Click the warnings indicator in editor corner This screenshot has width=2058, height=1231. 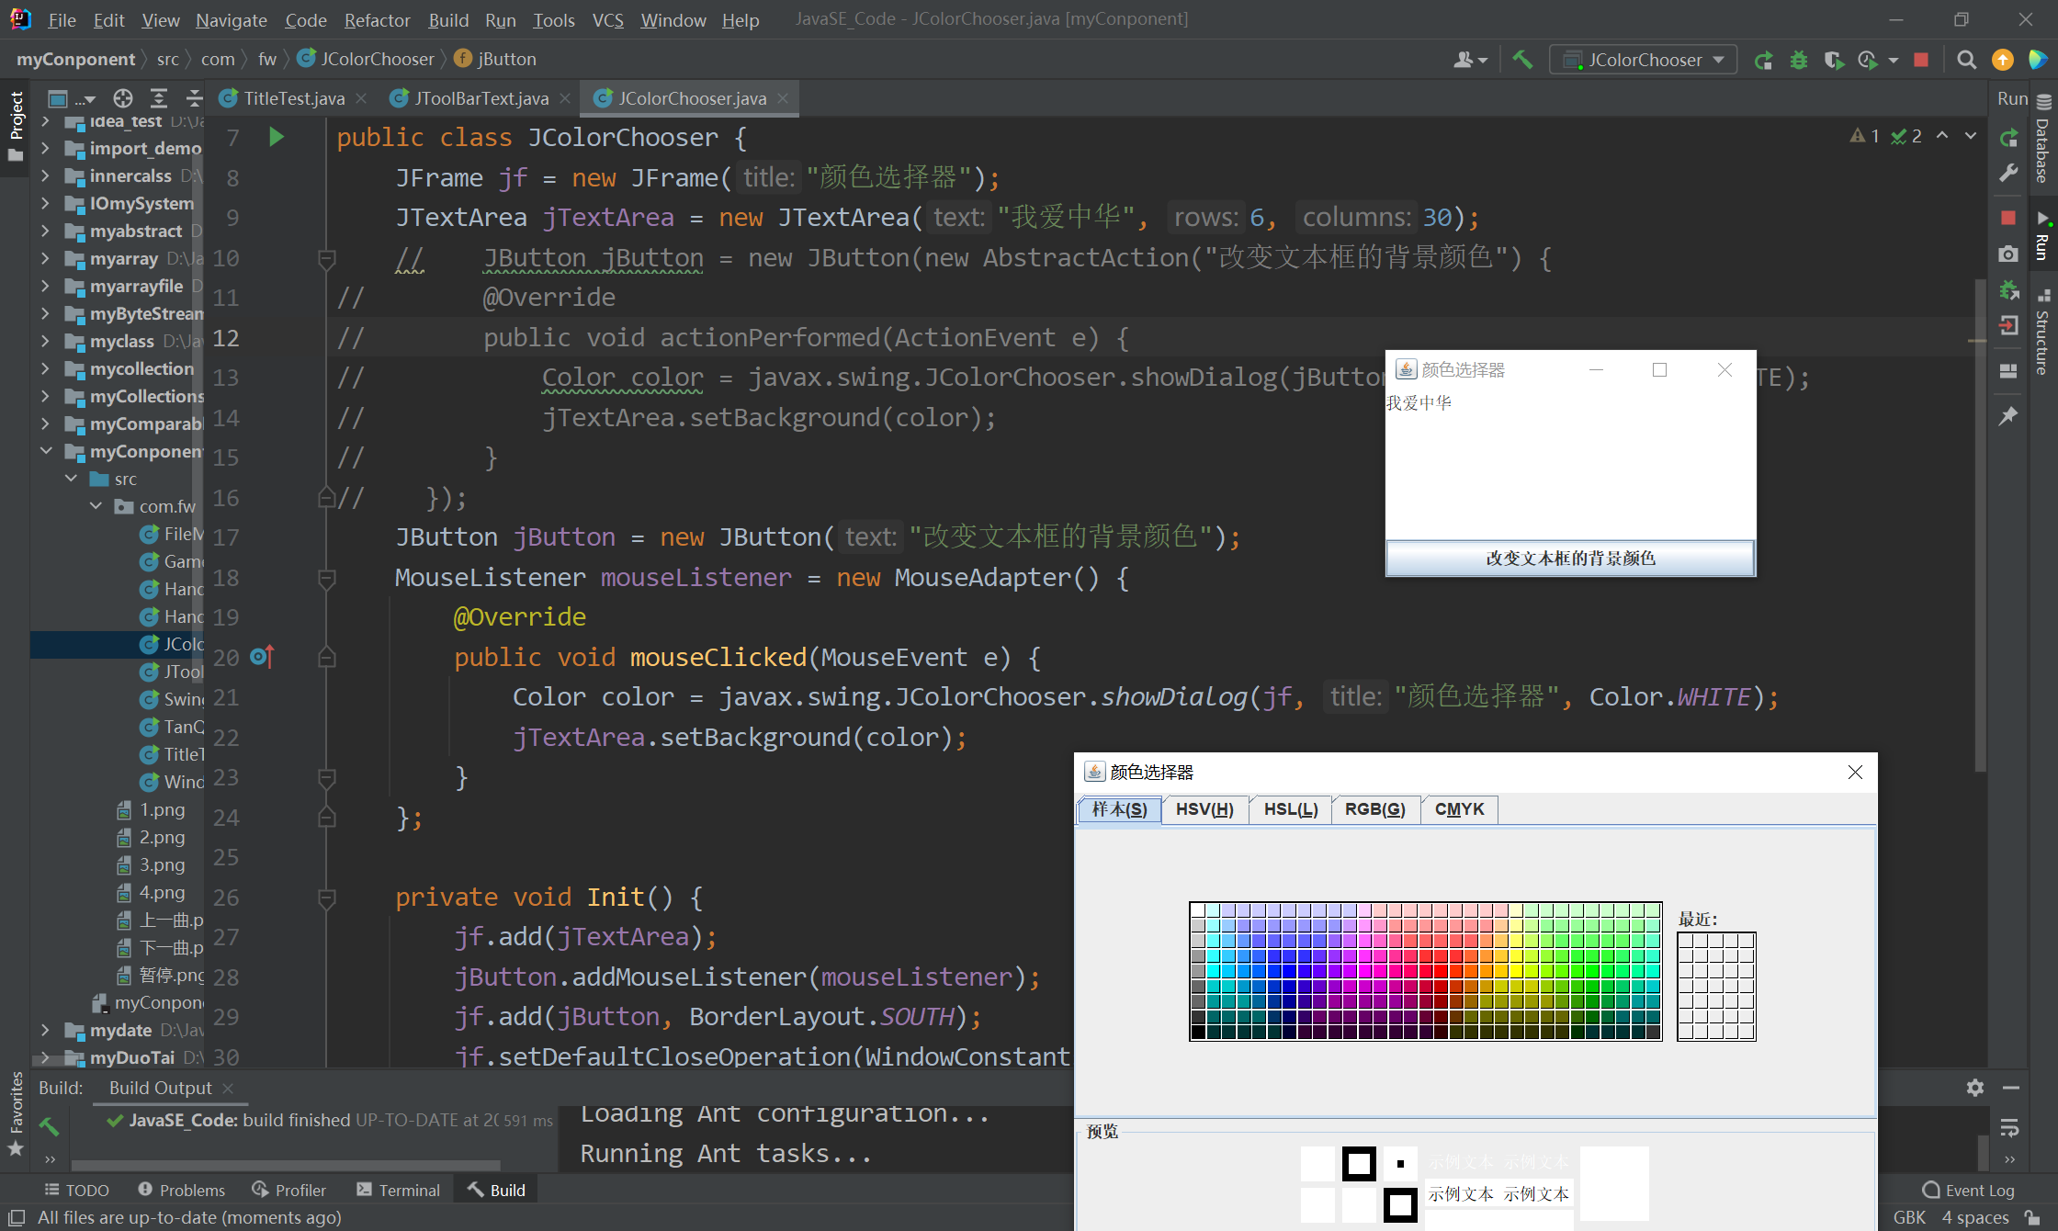coord(1864,136)
